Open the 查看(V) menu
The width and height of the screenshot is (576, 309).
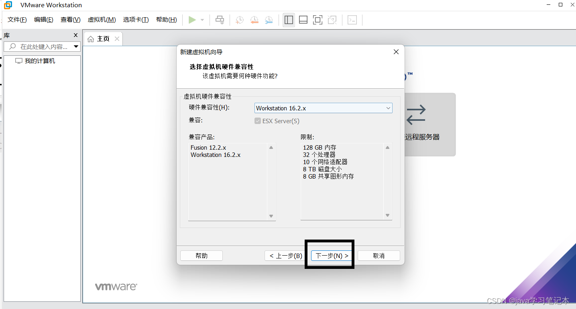point(71,20)
